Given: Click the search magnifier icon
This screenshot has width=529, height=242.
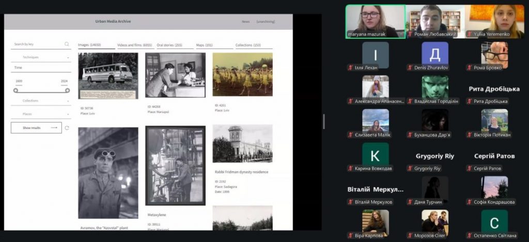Looking at the screenshot, I should coord(67,44).
